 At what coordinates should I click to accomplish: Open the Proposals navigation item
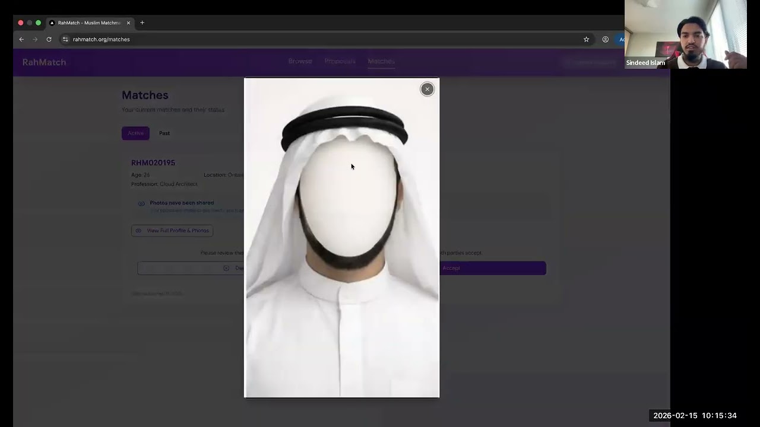click(x=340, y=61)
